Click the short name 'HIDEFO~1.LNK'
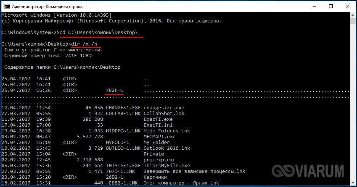 [123, 131]
